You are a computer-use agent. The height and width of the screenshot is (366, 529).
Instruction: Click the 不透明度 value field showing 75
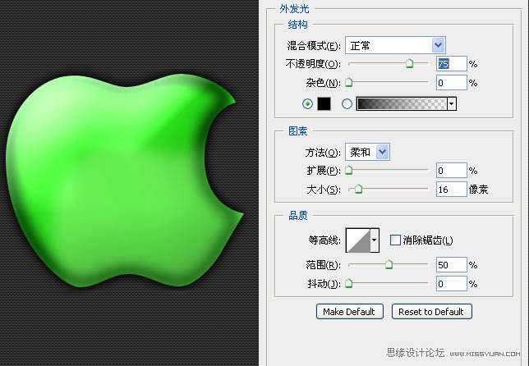tap(452, 64)
